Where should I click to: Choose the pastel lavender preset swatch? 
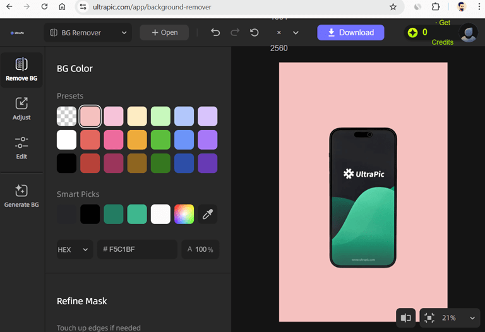tap(208, 116)
